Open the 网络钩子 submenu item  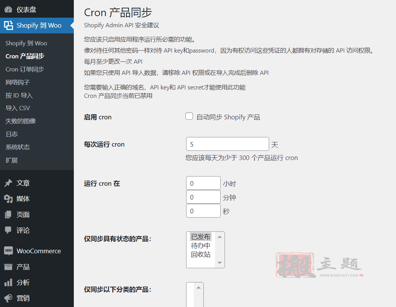click(18, 82)
